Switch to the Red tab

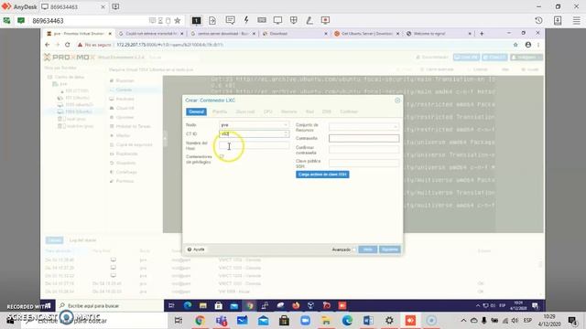click(309, 111)
